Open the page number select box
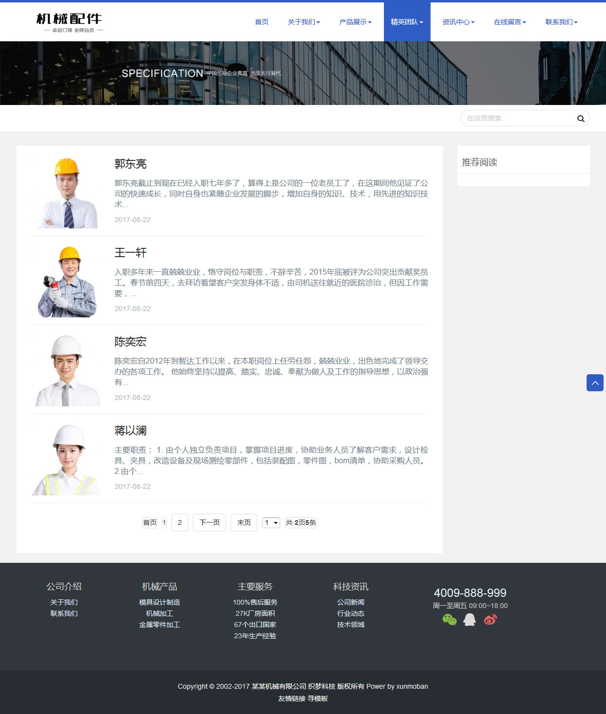This screenshot has height=714, width=606. tap(271, 522)
